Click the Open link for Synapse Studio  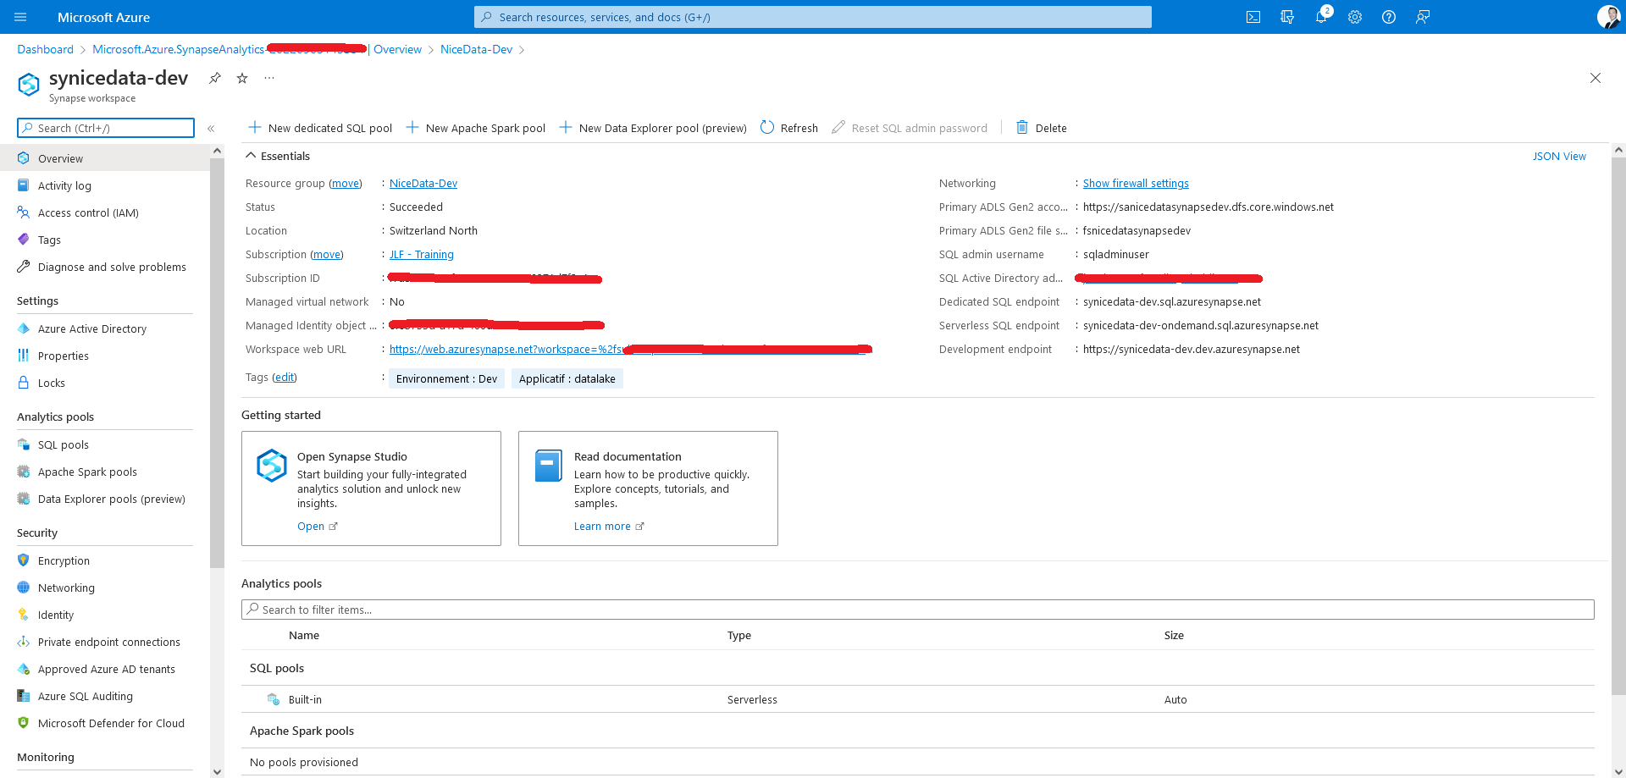[x=317, y=527]
